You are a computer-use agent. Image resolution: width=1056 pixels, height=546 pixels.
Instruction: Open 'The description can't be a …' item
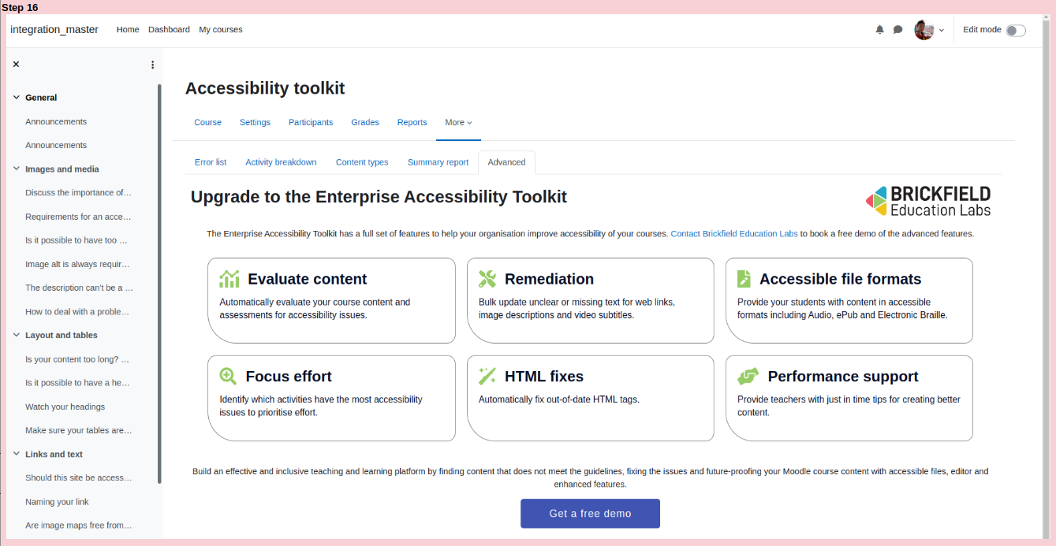(80, 288)
